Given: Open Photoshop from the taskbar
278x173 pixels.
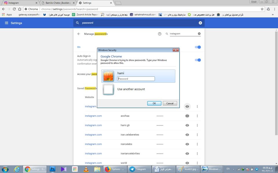Looking at the screenshot, I should (52, 169).
